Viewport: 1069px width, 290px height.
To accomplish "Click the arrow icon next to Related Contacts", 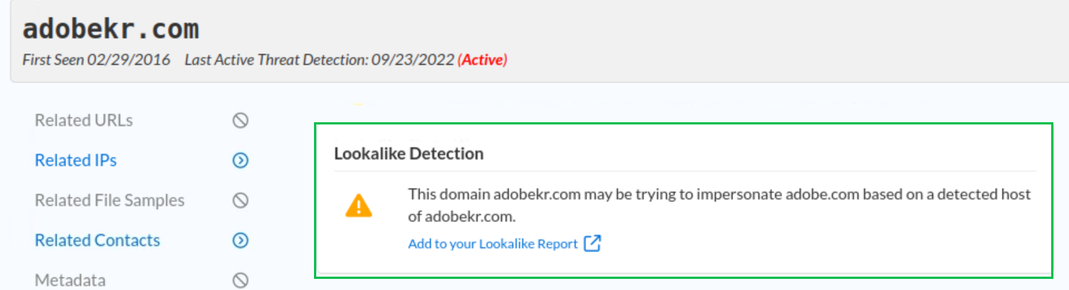I will [241, 241].
